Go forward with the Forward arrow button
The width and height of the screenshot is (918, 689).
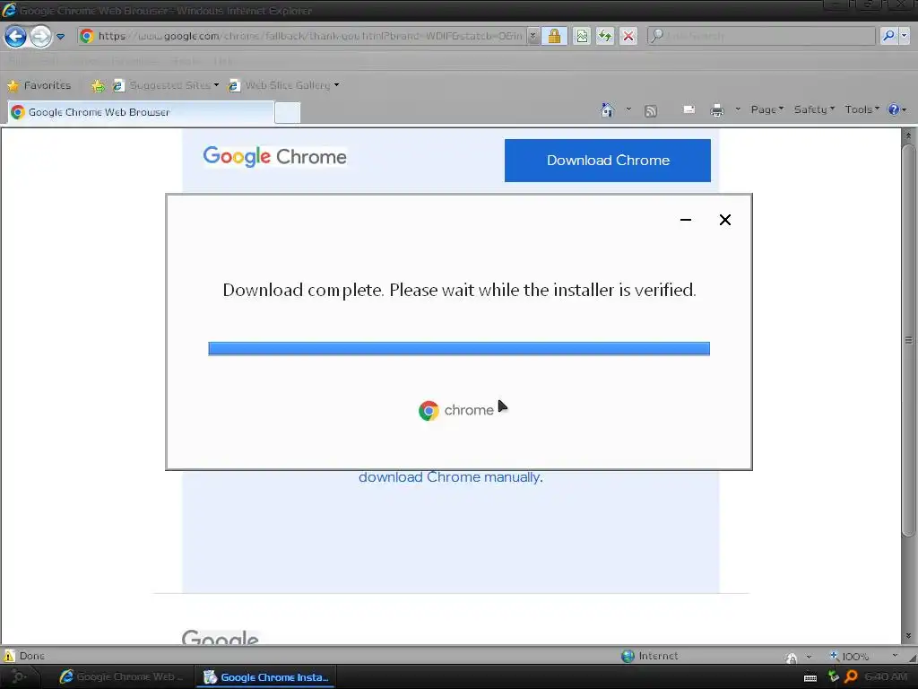coord(40,36)
